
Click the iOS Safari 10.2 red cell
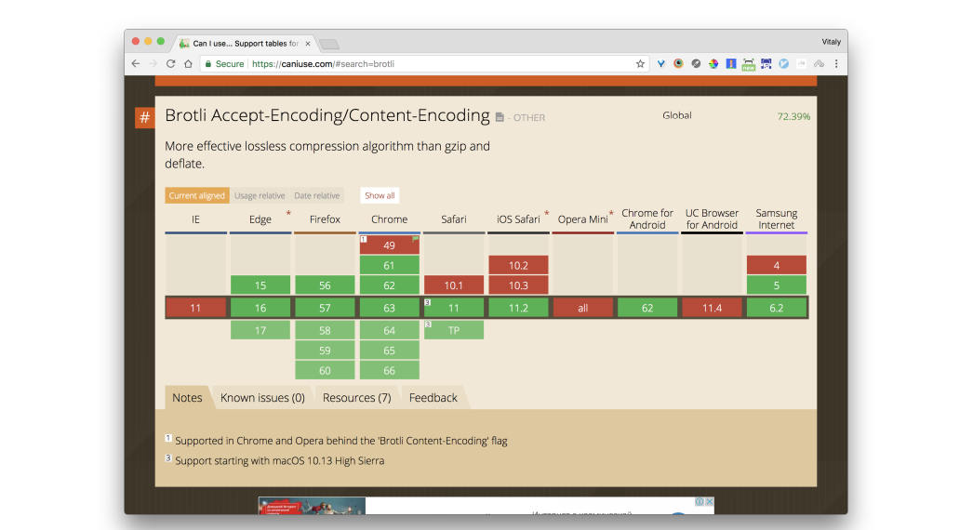pyautogui.click(x=518, y=266)
